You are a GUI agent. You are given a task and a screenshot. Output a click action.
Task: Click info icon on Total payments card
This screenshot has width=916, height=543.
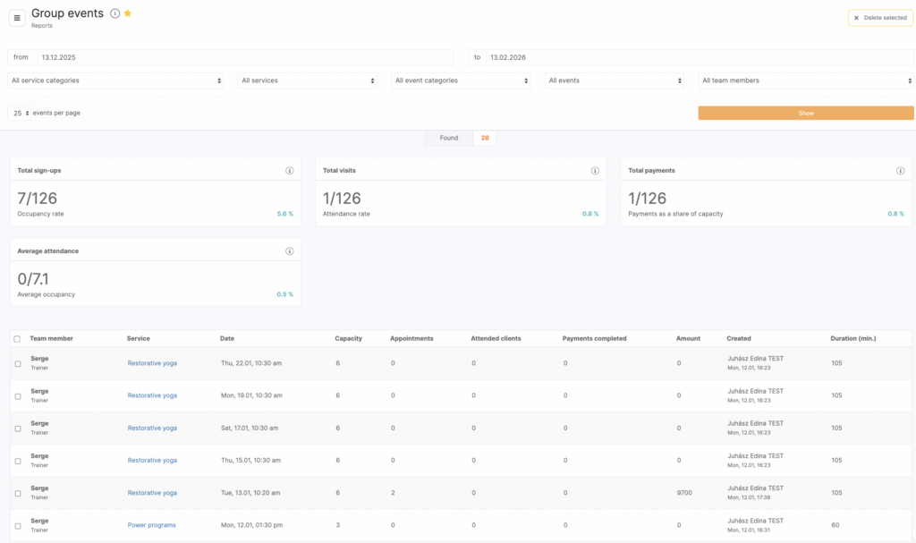pyautogui.click(x=901, y=171)
